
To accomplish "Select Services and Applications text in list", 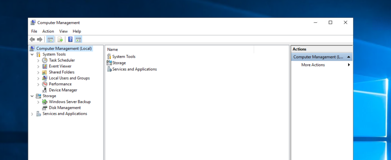I will pos(135,69).
